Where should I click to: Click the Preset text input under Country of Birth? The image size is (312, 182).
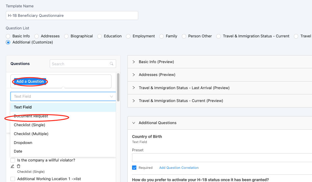222,157
